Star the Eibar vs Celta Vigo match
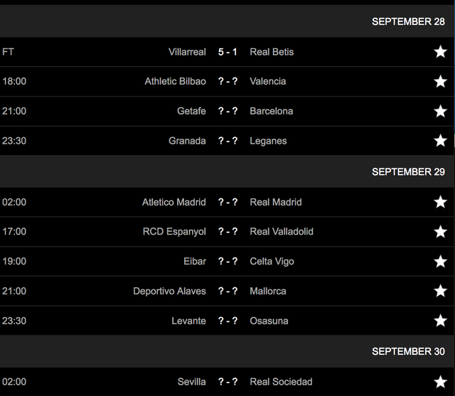Viewport: 455px width, 396px height. pyautogui.click(x=441, y=261)
